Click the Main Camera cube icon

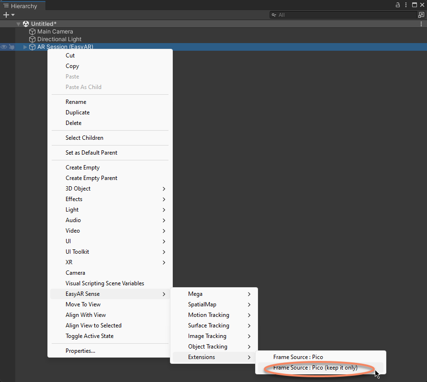33,32
